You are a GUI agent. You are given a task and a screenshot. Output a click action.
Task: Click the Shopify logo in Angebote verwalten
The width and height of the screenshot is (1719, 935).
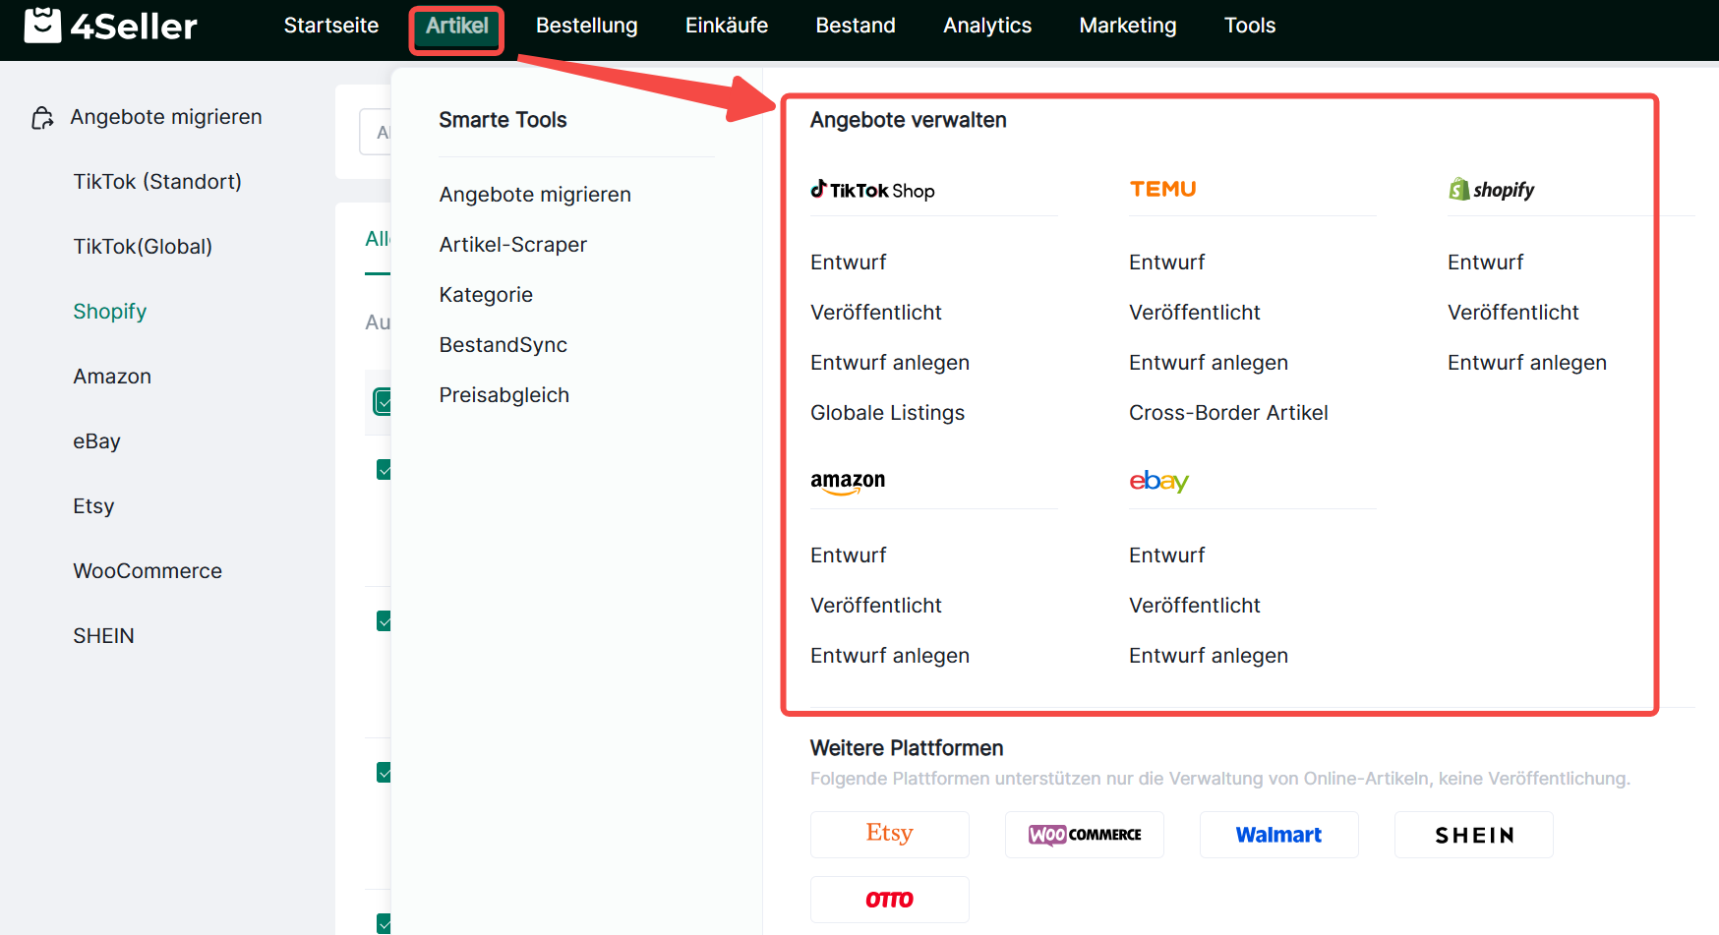click(x=1491, y=190)
